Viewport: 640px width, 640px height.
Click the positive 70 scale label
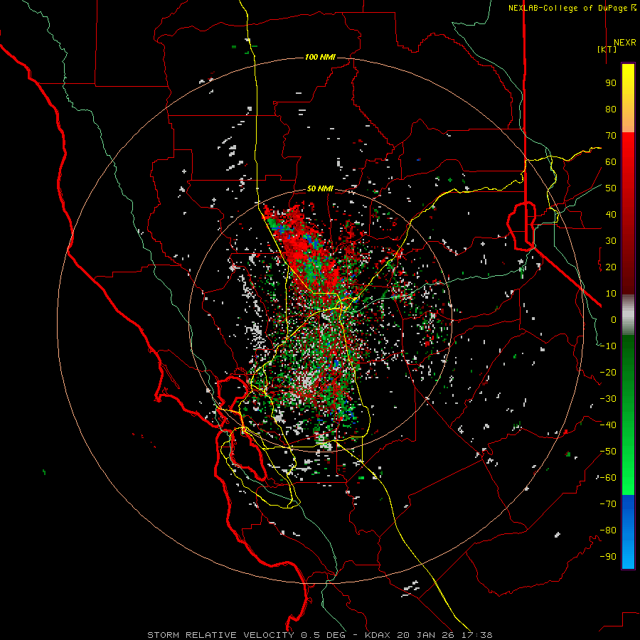pyautogui.click(x=611, y=136)
